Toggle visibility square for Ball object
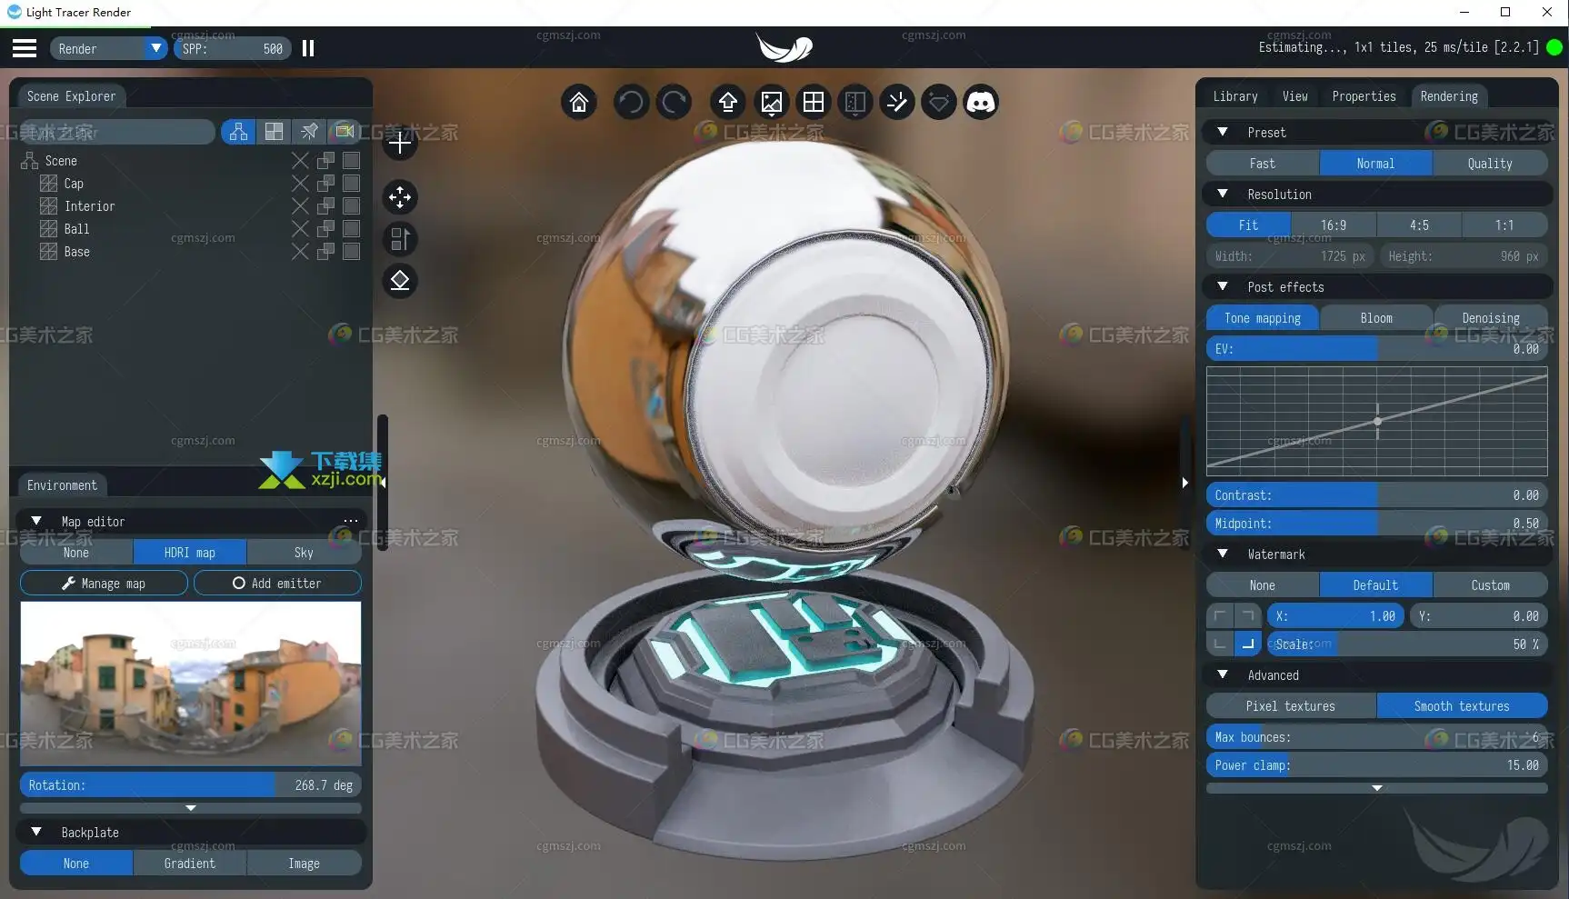 click(x=352, y=229)
